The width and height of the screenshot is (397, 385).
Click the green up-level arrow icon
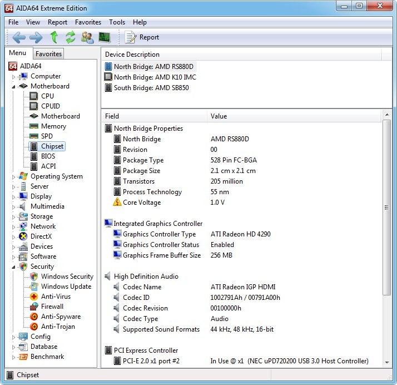click(54, 37)
